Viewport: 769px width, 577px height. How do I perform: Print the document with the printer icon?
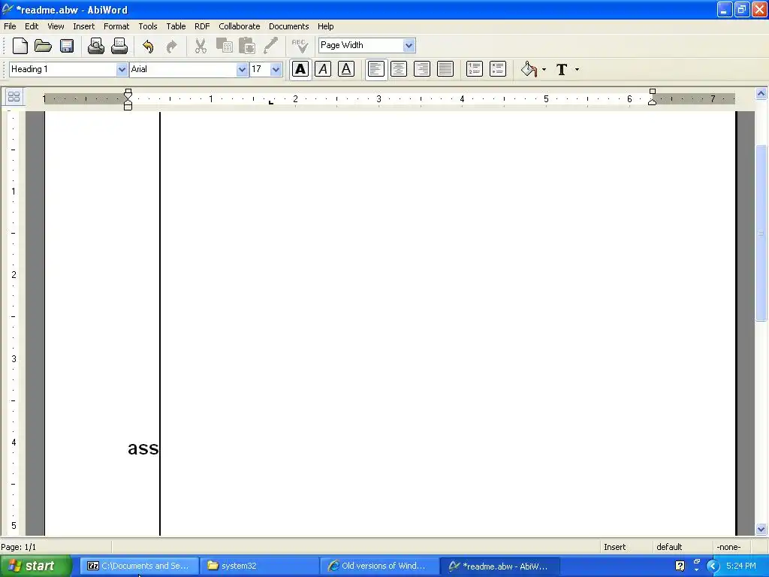click(119, 46)
